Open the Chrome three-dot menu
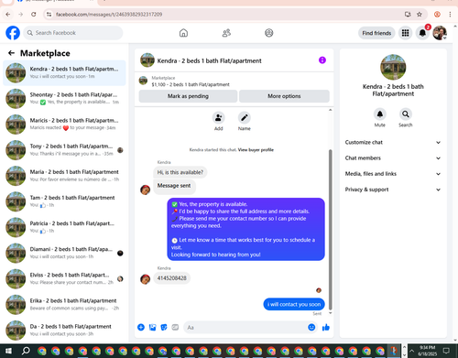Screen dimensions: 458x358 [x=450, y=15]
